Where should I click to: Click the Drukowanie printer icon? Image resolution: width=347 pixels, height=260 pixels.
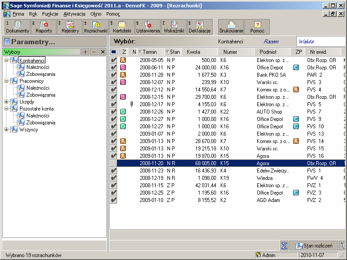pos(231,27)
